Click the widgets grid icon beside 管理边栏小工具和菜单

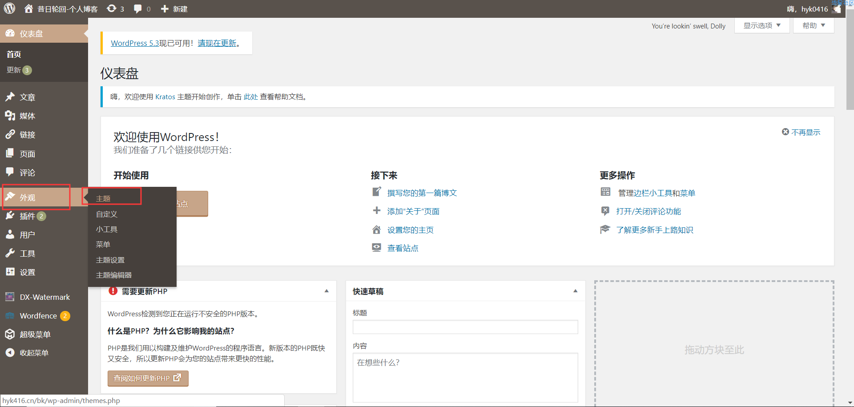point(605,192)
